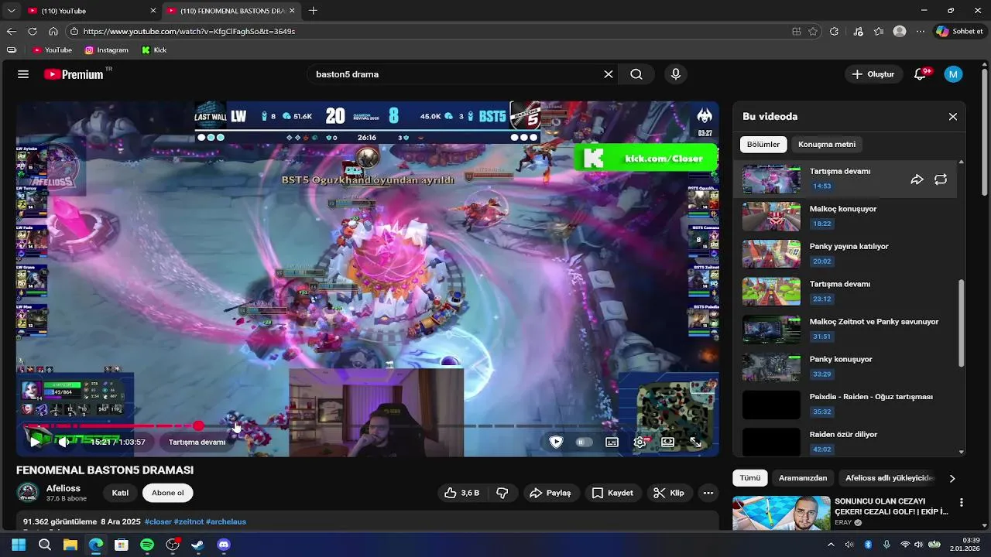
Task: Click the #closer hashtag
Action: [x=158, y=521]
